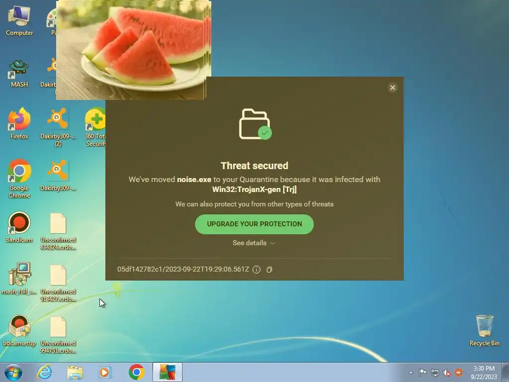Show hidden tray icons arrow
The width and height of the screenshot is (509, 382).
pos(411,373)
